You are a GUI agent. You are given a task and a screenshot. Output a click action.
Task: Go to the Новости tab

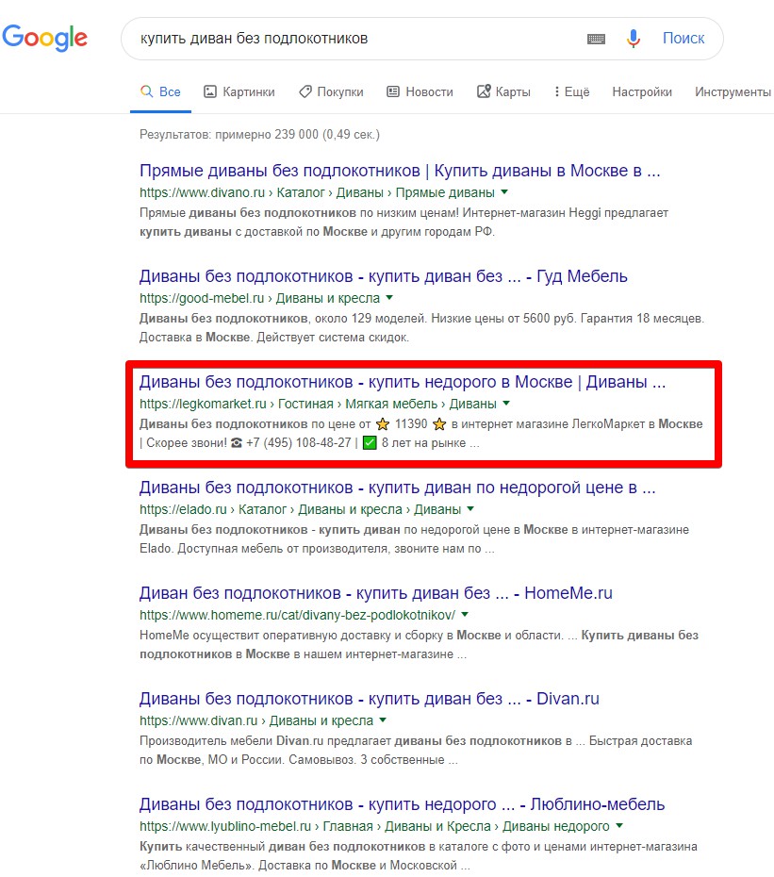point(420,91)
